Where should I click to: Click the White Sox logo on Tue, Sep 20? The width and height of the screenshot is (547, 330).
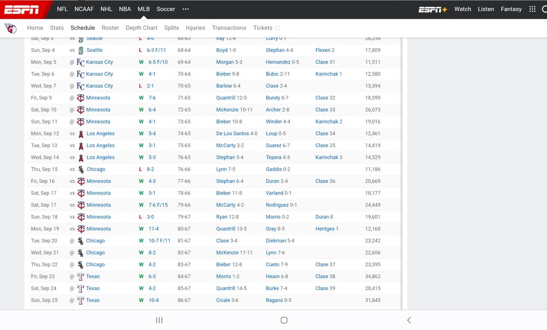(80, 241)
